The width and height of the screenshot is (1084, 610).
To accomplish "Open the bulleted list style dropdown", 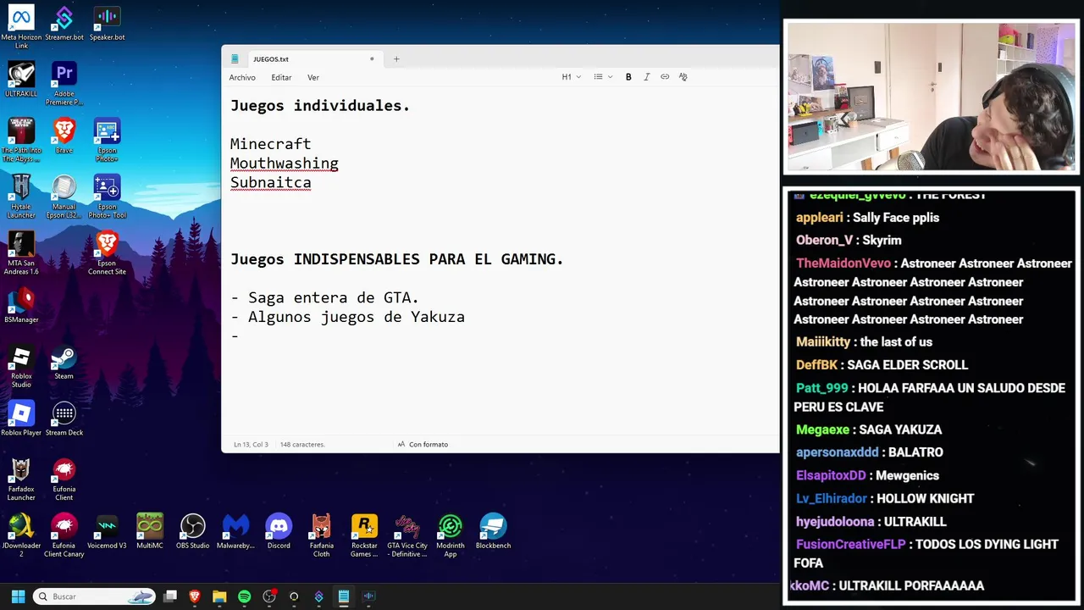I will [x=603, y=77].
